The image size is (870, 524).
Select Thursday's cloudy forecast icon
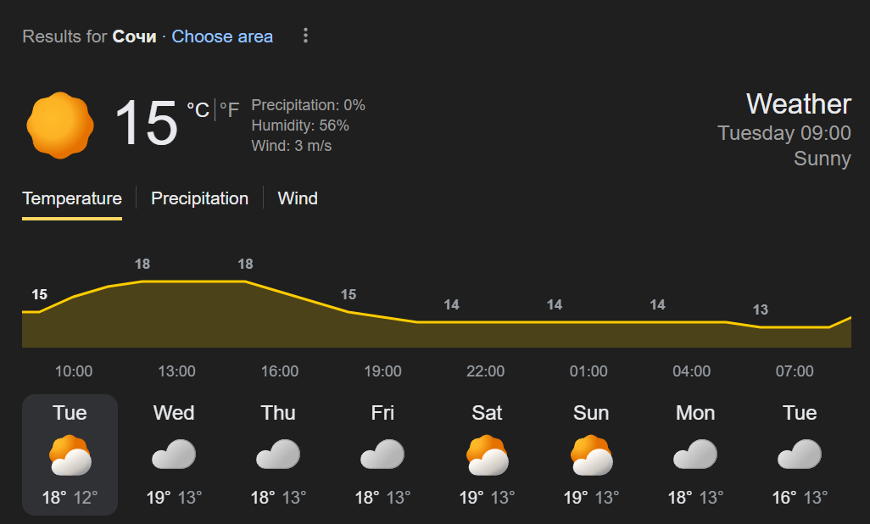point(278,454)
